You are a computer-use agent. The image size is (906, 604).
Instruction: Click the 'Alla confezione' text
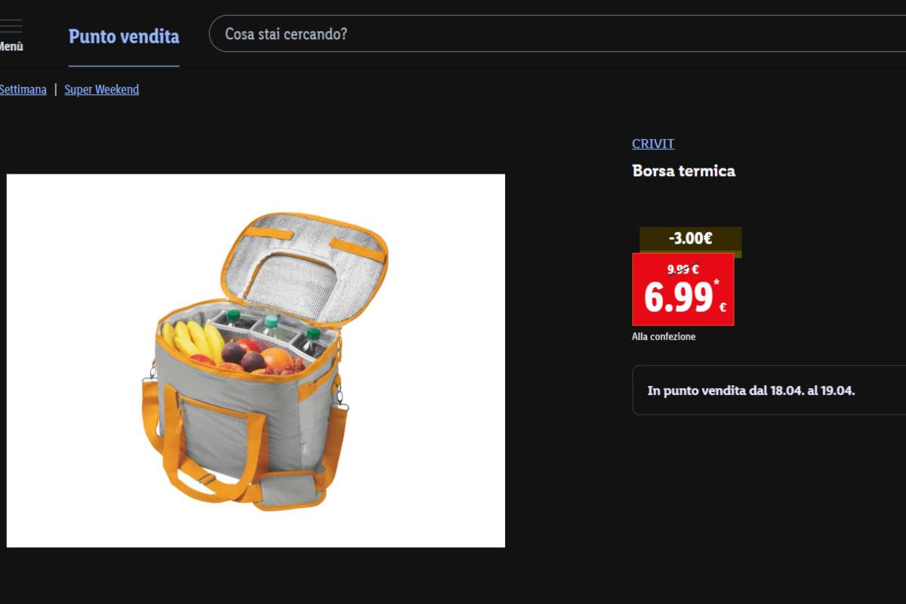pos(664,337)
